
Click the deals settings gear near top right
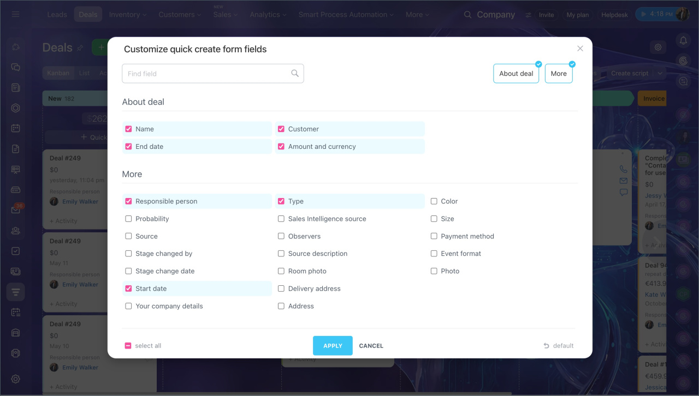658,47
